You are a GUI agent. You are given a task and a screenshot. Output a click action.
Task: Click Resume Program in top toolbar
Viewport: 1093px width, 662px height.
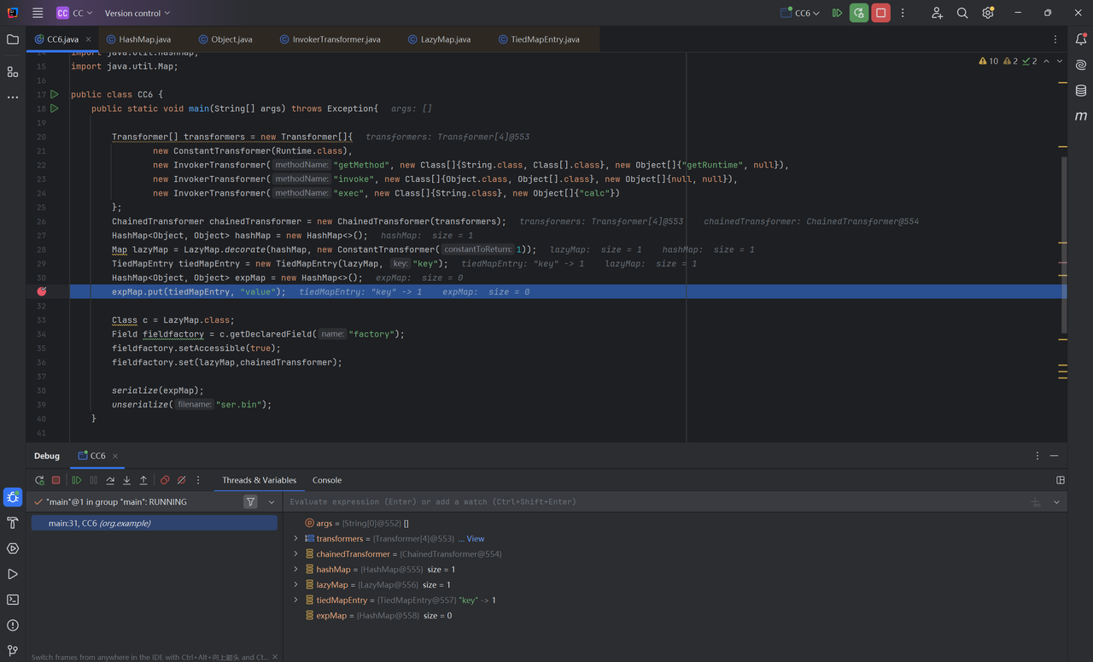(x=837, y=13)
